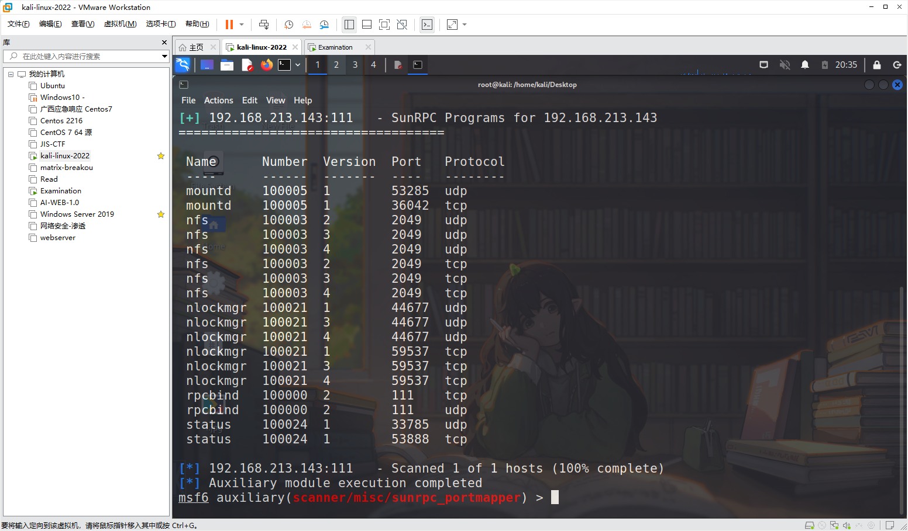Click the active terminal taskbar button
Image resolution: width=908 pixels, height=531 pixels.
pyautogui.click(x=418, y=65)
